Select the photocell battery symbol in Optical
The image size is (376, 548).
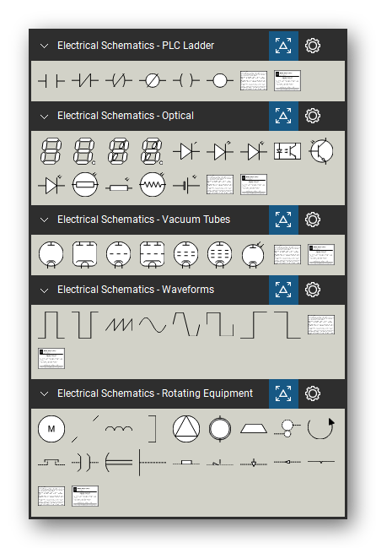point(186,184)
